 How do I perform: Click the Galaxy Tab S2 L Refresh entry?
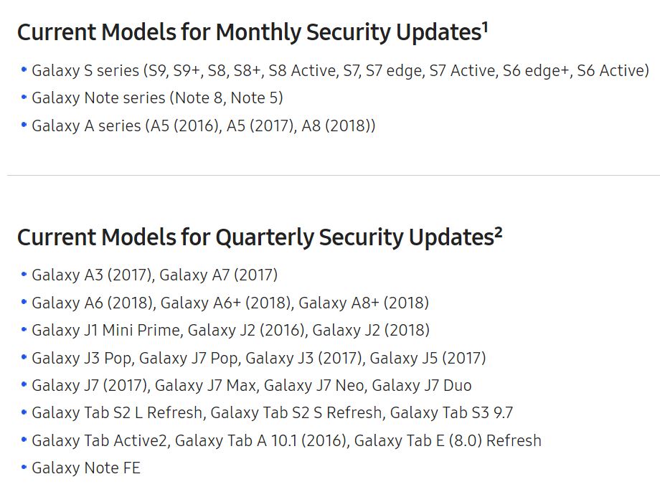[118, 413]
